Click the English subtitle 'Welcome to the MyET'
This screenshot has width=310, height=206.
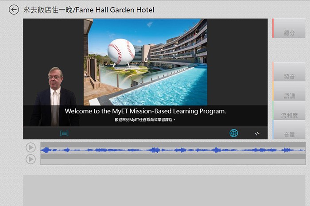pyautogui.click(x=145, y=111)
